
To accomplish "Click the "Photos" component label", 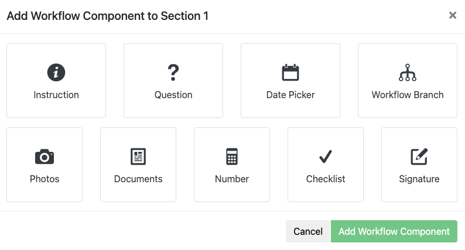I will pos(45,179).
